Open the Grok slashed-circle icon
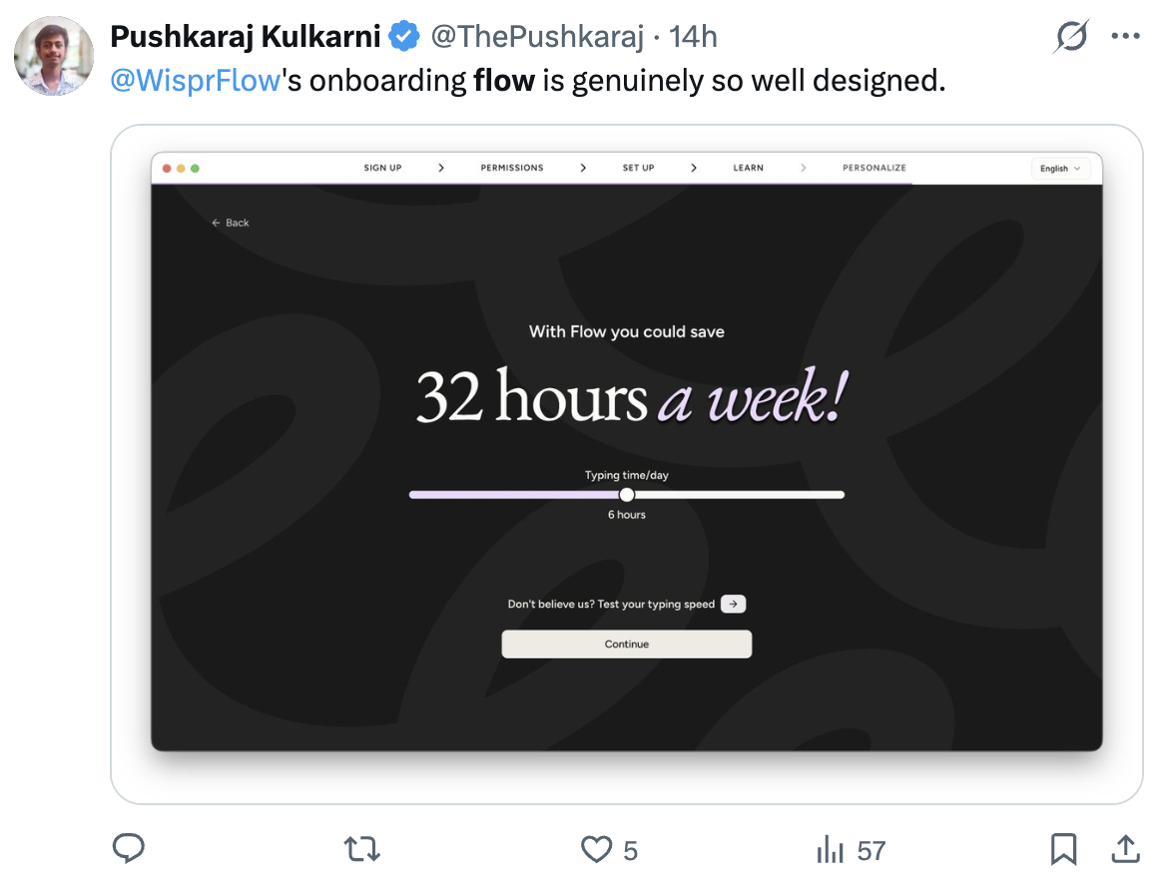 coord(1070,36)
